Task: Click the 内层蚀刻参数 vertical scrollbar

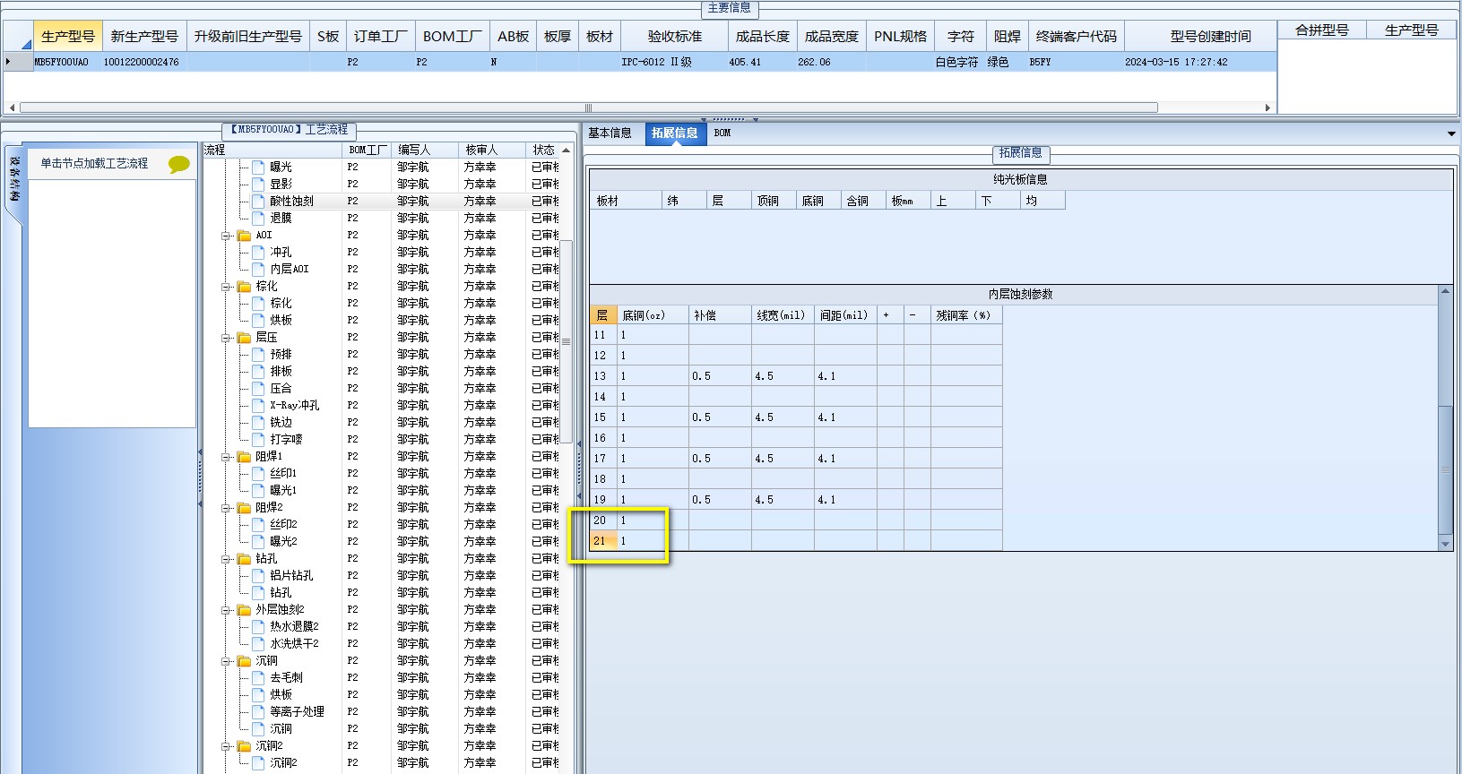Action: tap(1445, 469)
